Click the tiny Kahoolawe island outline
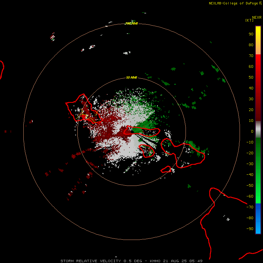The width and height of the screenshot is (263, 263). click(166, 169)
